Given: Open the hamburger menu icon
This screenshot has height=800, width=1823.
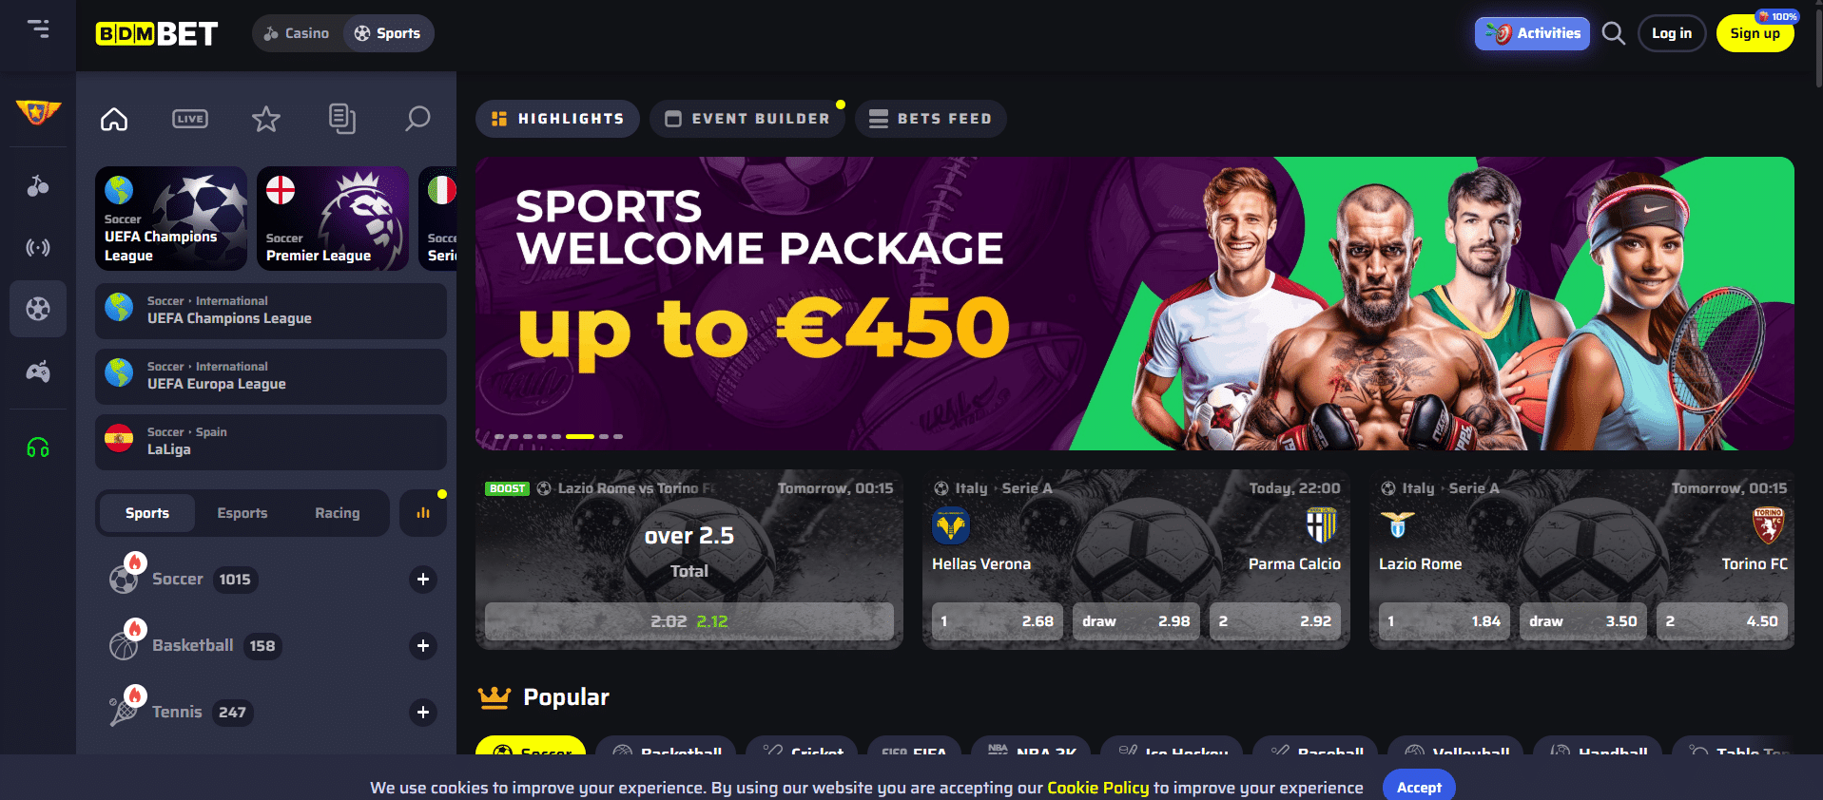Looking at the screenshot, I should 38,29.
